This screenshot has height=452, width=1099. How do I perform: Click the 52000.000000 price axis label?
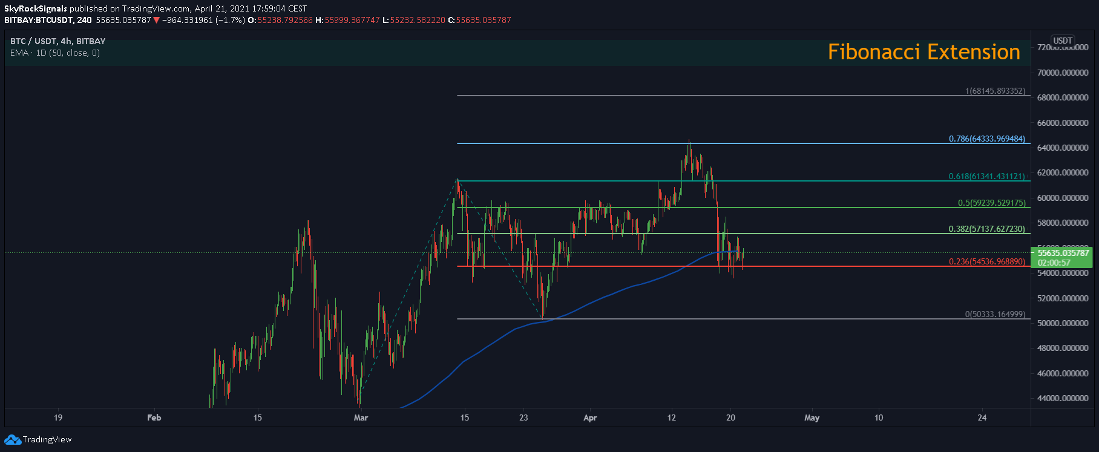pos(1063,298)
